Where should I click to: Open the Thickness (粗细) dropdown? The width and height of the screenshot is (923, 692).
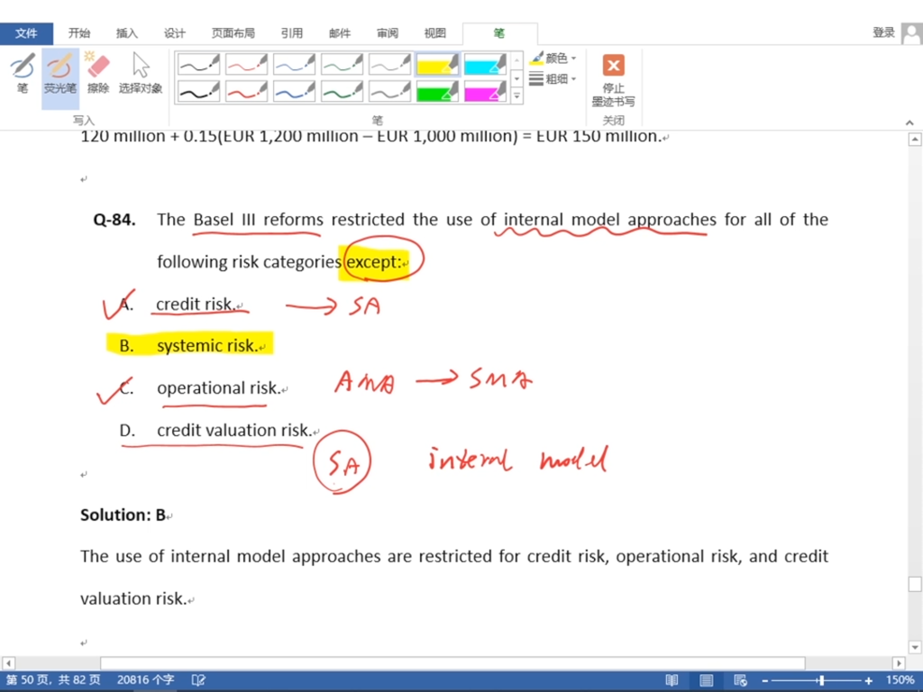[554, 79]
